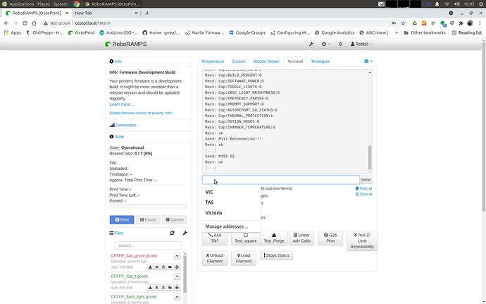Run the Test_Purge custom command

[274, 238]
